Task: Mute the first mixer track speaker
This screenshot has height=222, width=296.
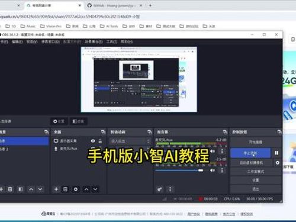Action: 213,152
